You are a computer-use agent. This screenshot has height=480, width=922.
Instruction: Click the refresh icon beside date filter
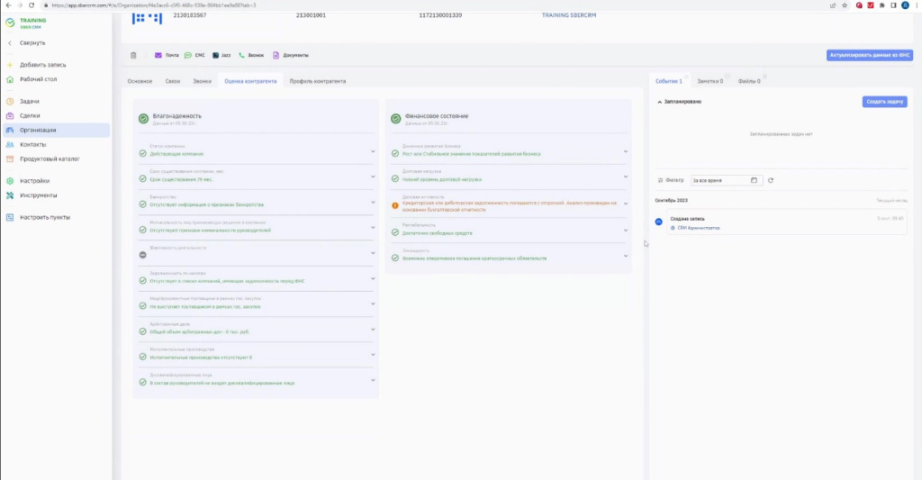771,180
